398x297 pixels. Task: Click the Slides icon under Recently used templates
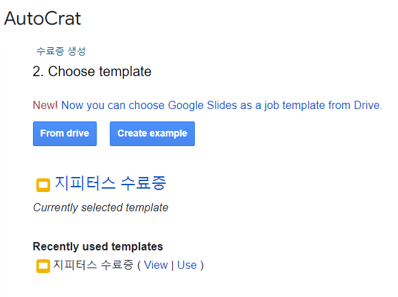click(x=43, y=266)
